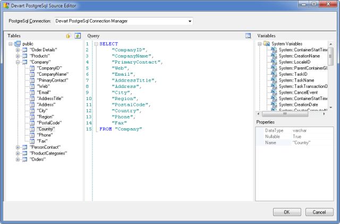This screenshot has width=340, height=224.
Task: Open the query builder icon above Query pane
Action: coord(248,35)
